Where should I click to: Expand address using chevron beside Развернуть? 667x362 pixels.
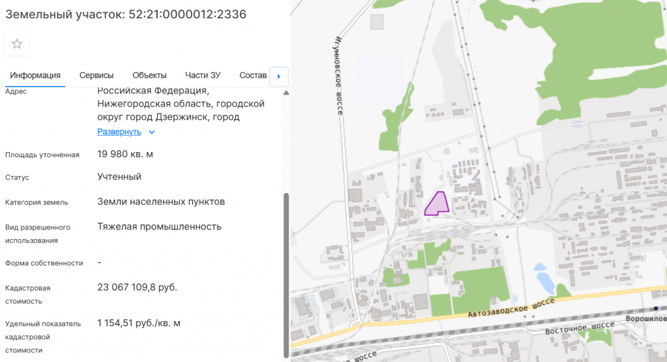152,132
